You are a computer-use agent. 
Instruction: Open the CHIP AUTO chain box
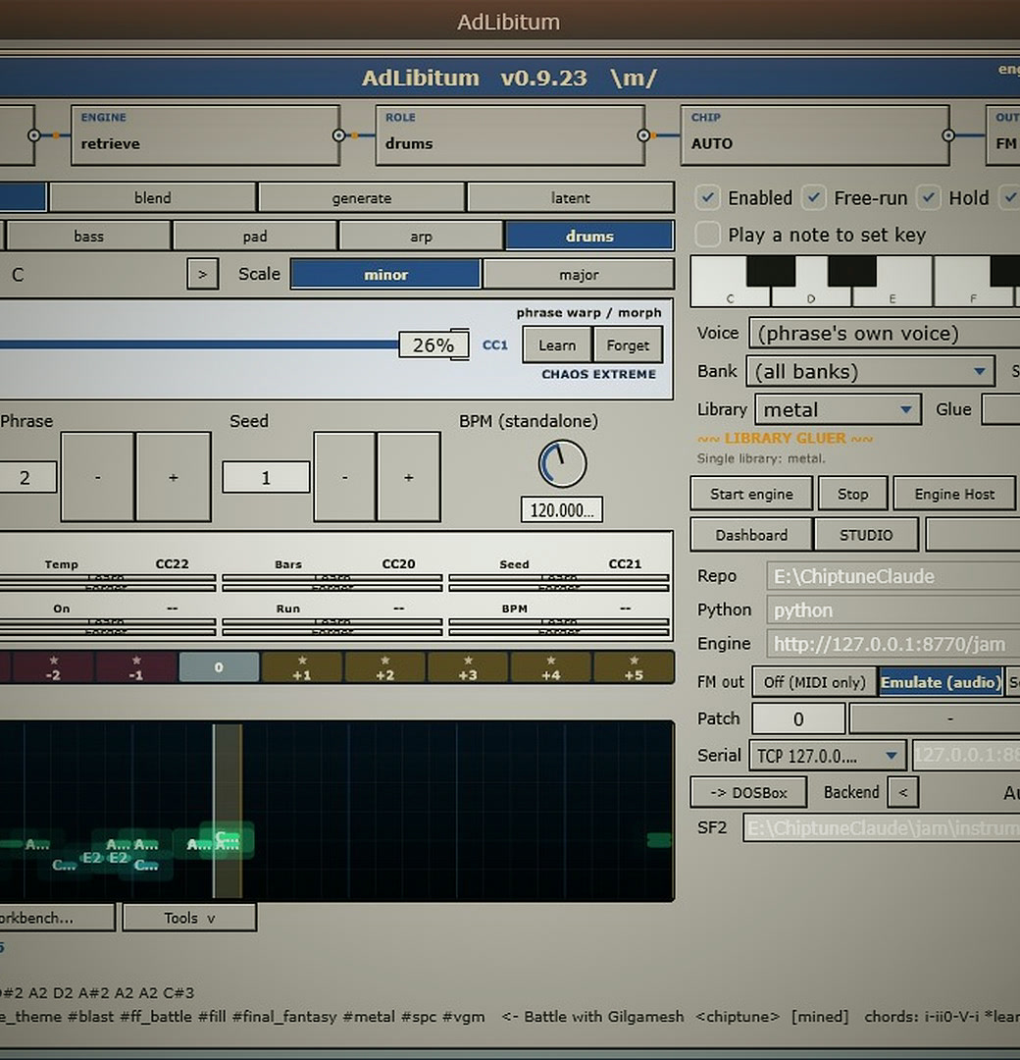click(815, 134)
